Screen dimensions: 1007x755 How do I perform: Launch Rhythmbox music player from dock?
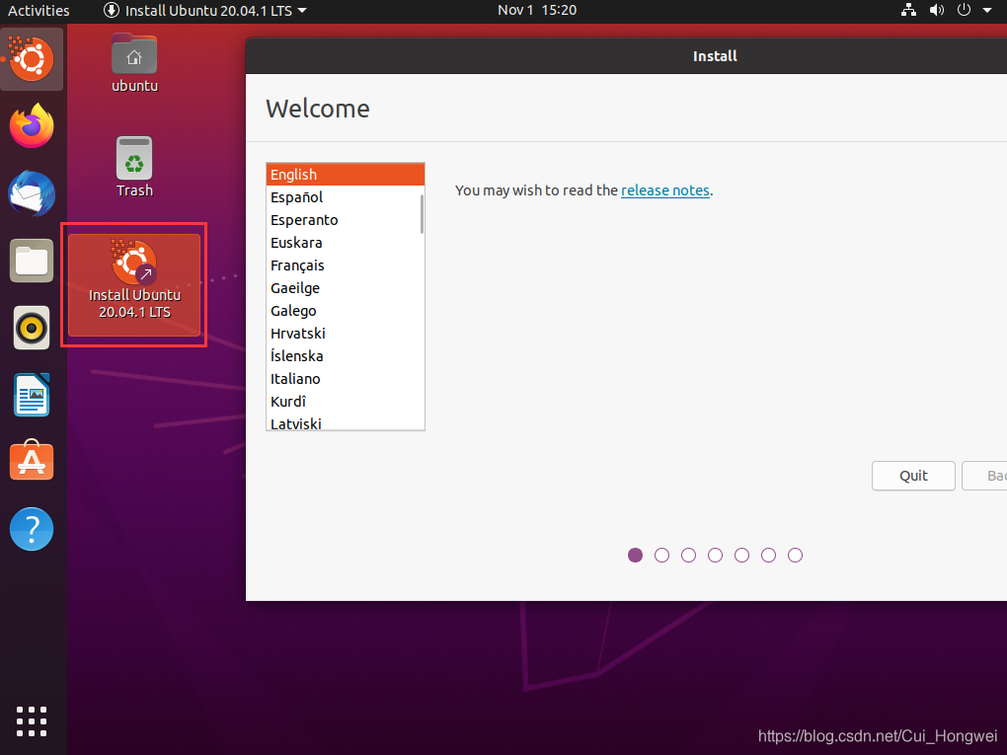(x=32, y=328)
